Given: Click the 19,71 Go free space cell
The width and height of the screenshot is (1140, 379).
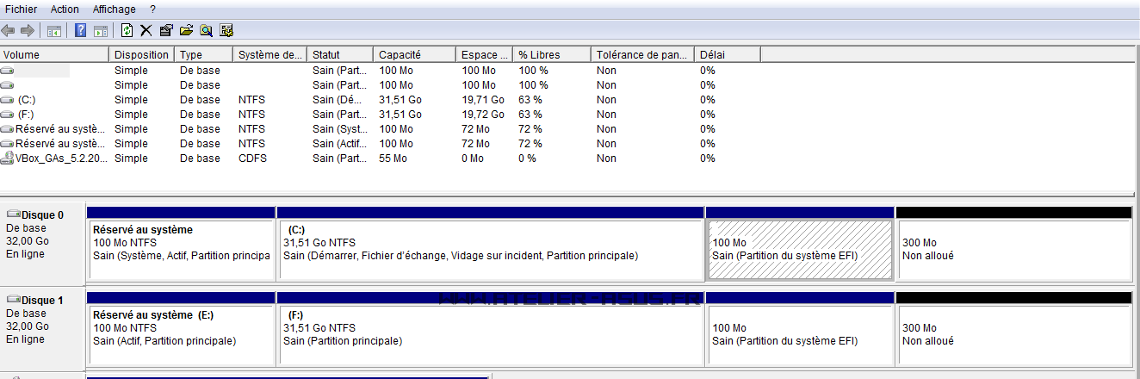Looking at the screenshot, I should coord(483,100).
